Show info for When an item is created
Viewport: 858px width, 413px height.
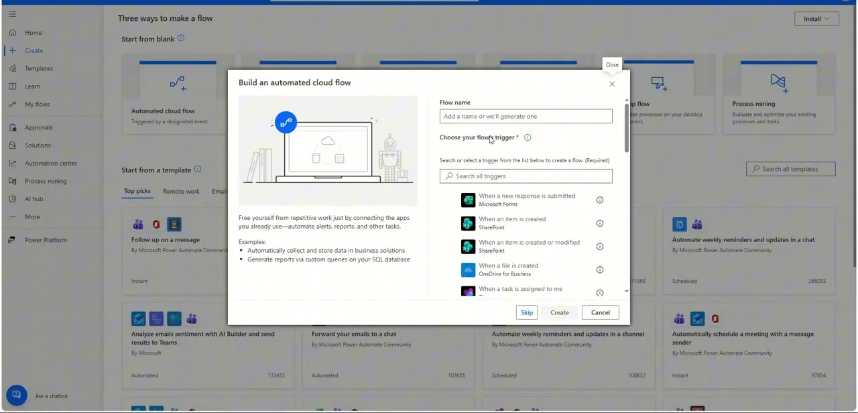coord(600,223)
